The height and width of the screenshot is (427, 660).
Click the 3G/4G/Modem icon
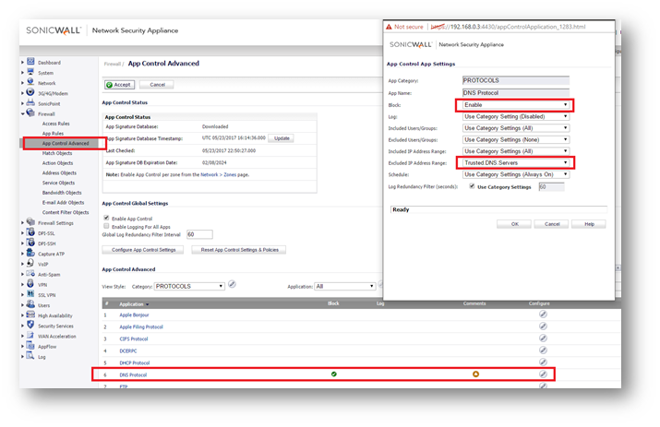pos(30,91)
